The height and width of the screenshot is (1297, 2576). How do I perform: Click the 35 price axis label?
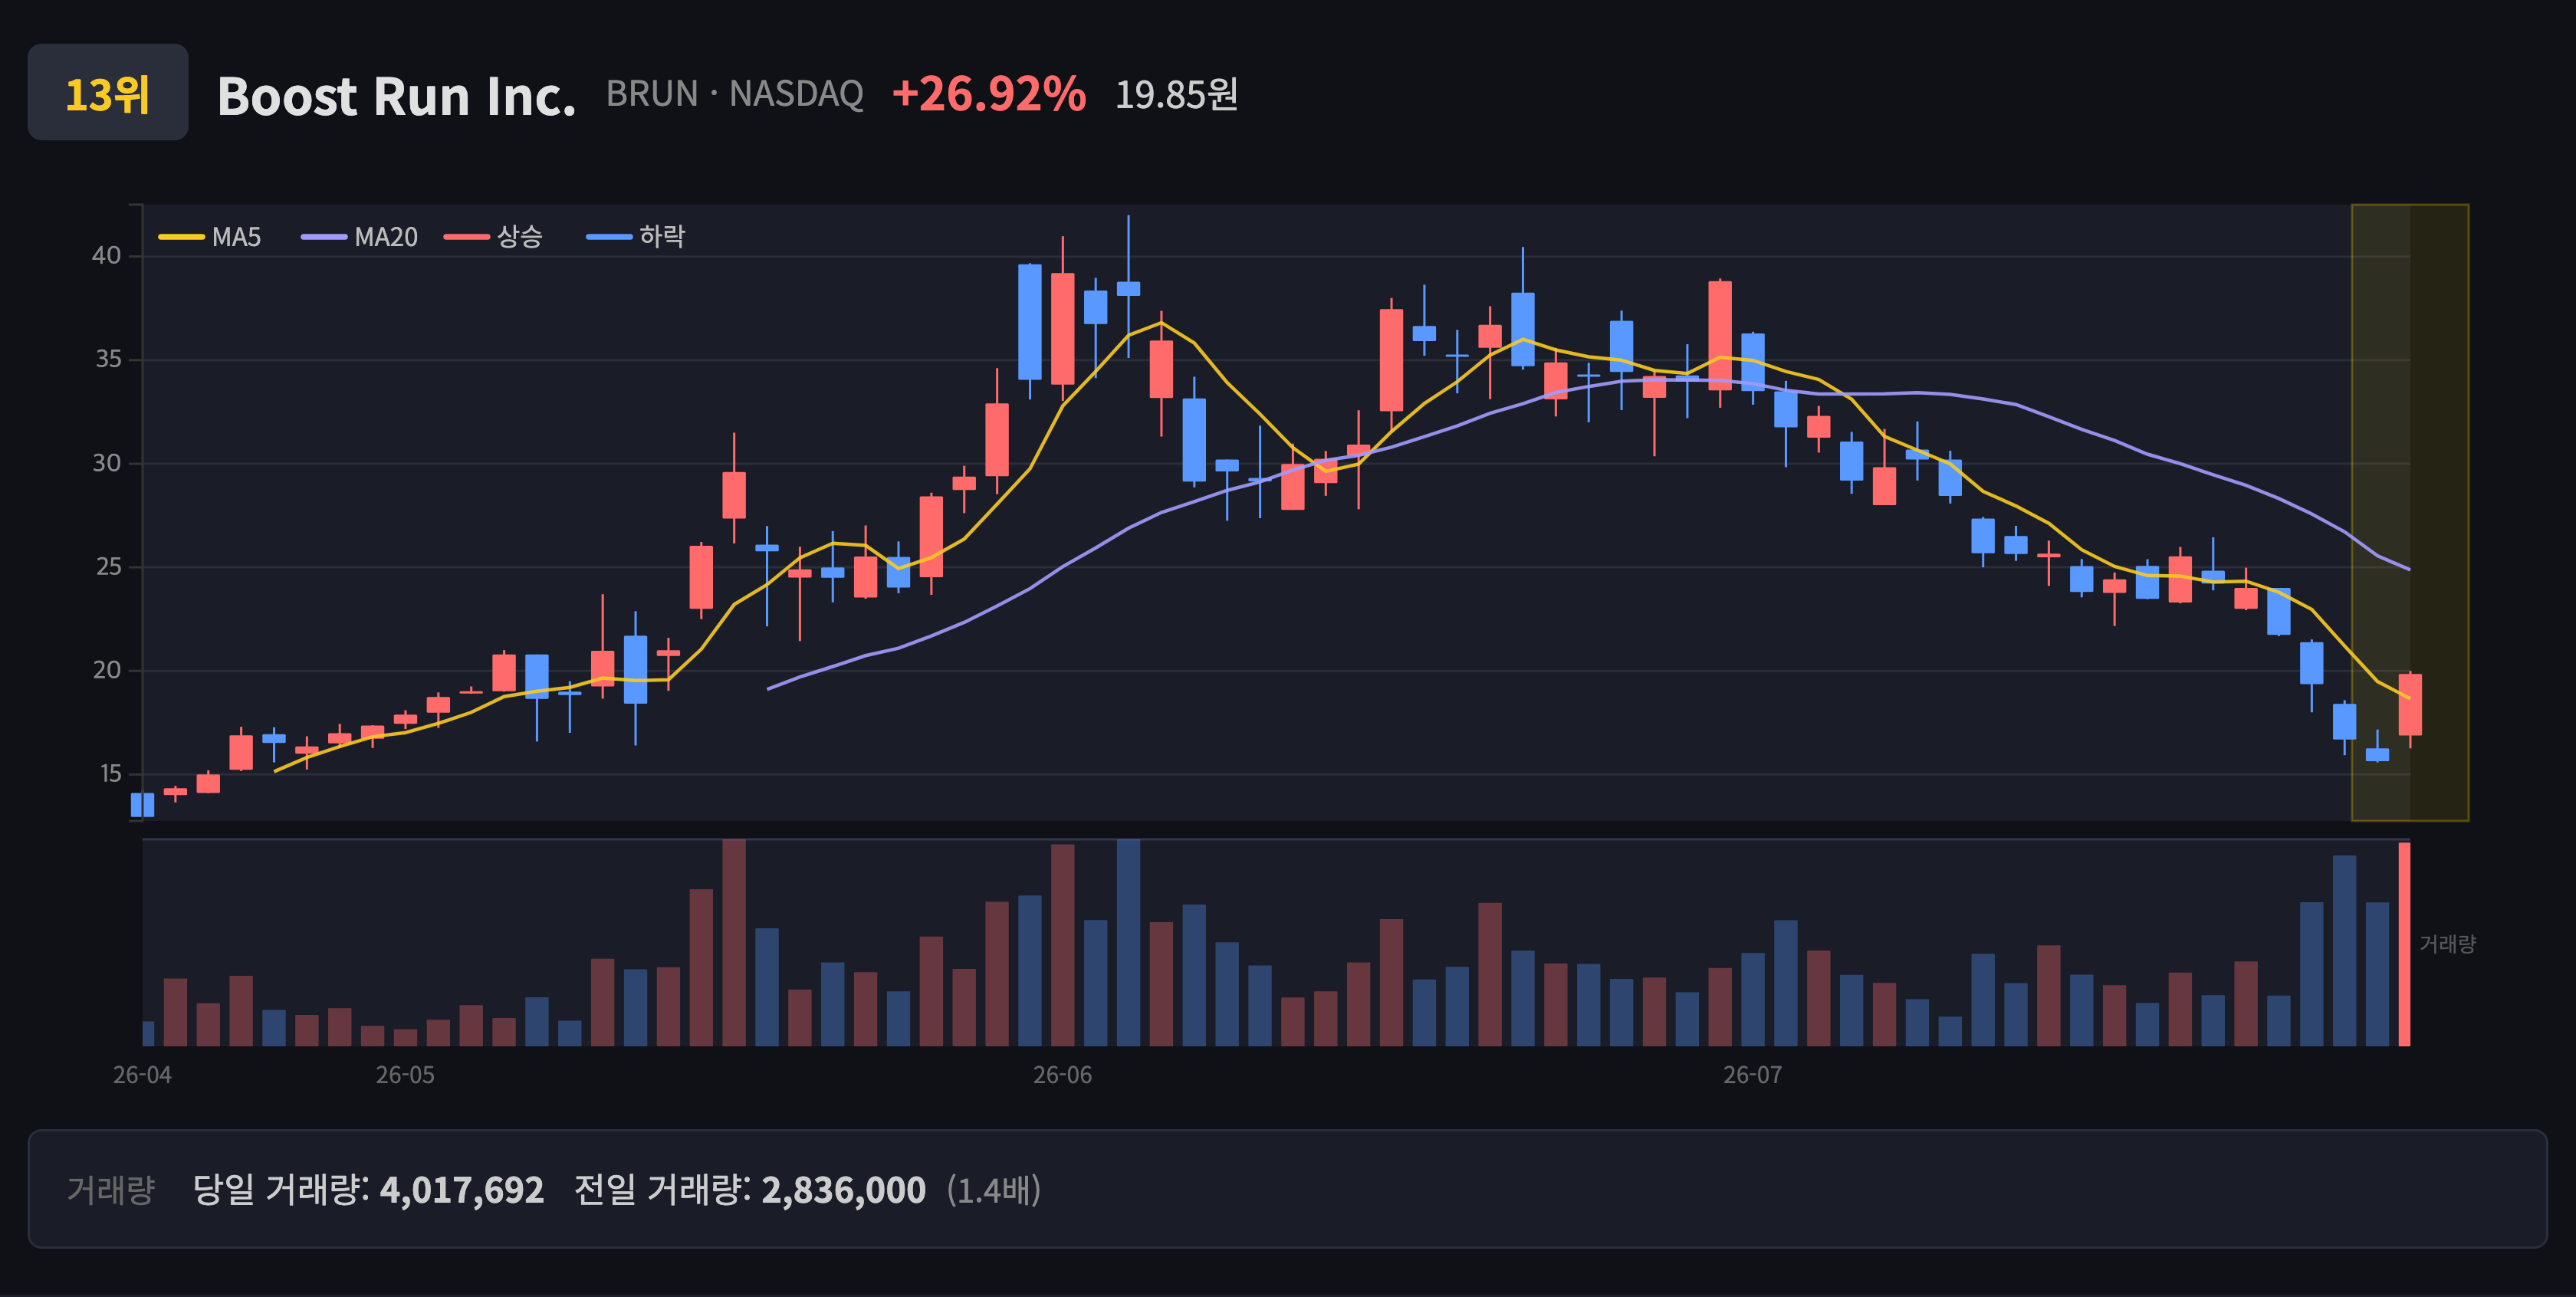tap(107, 359)
